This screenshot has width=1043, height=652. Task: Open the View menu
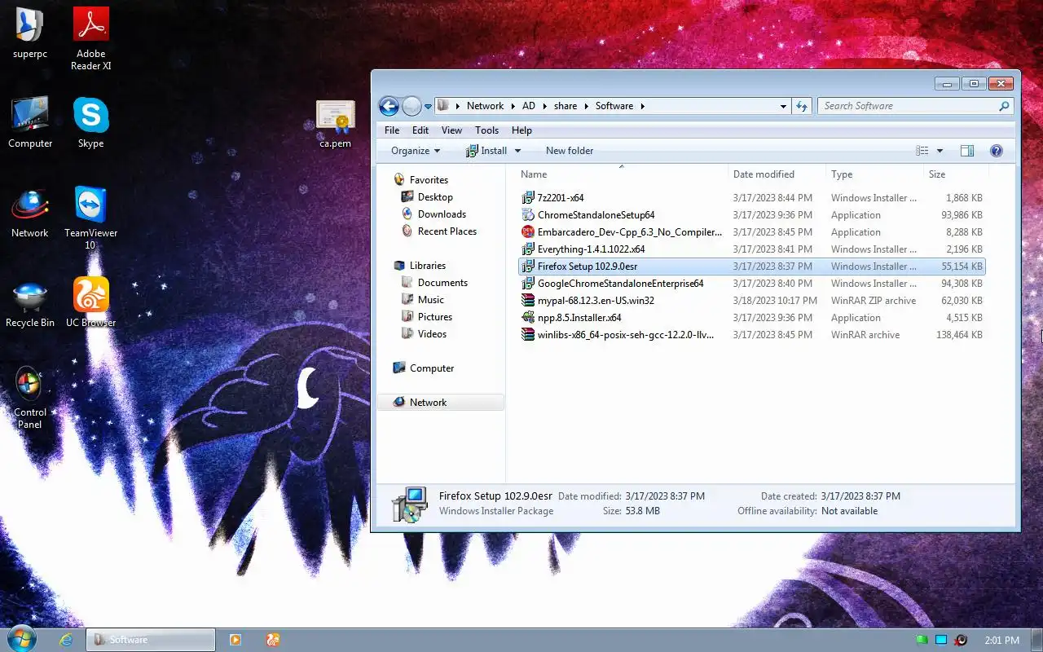[x=451, y=130]
